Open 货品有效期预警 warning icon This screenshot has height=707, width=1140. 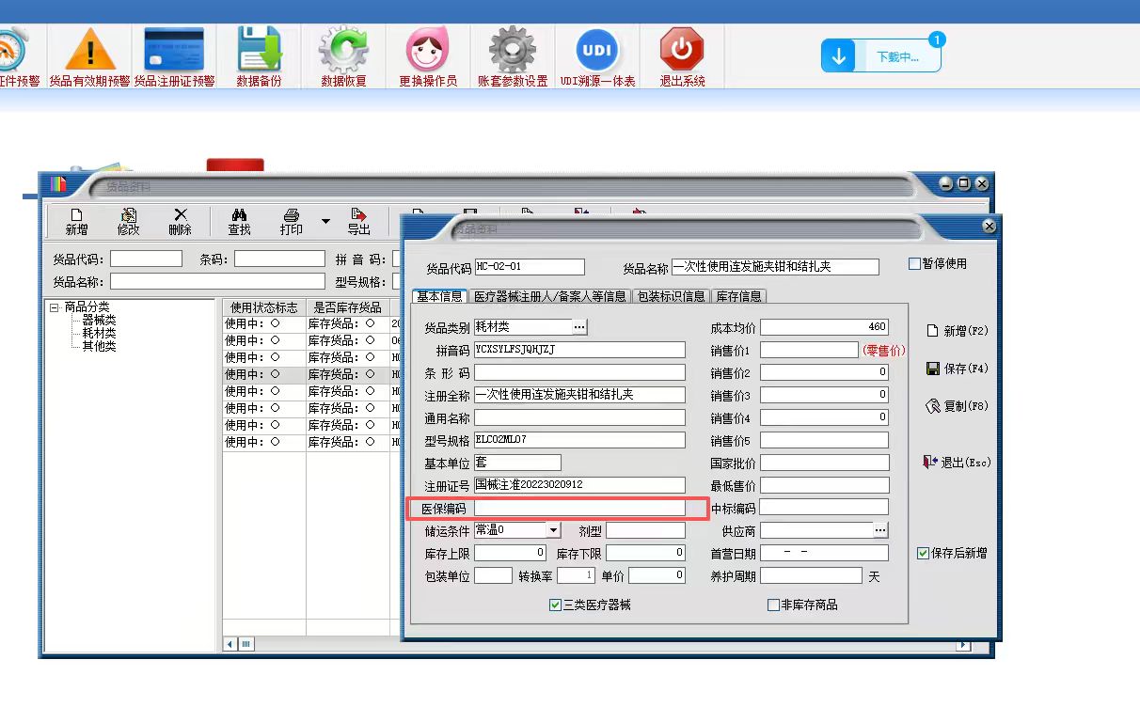point(89,49)
